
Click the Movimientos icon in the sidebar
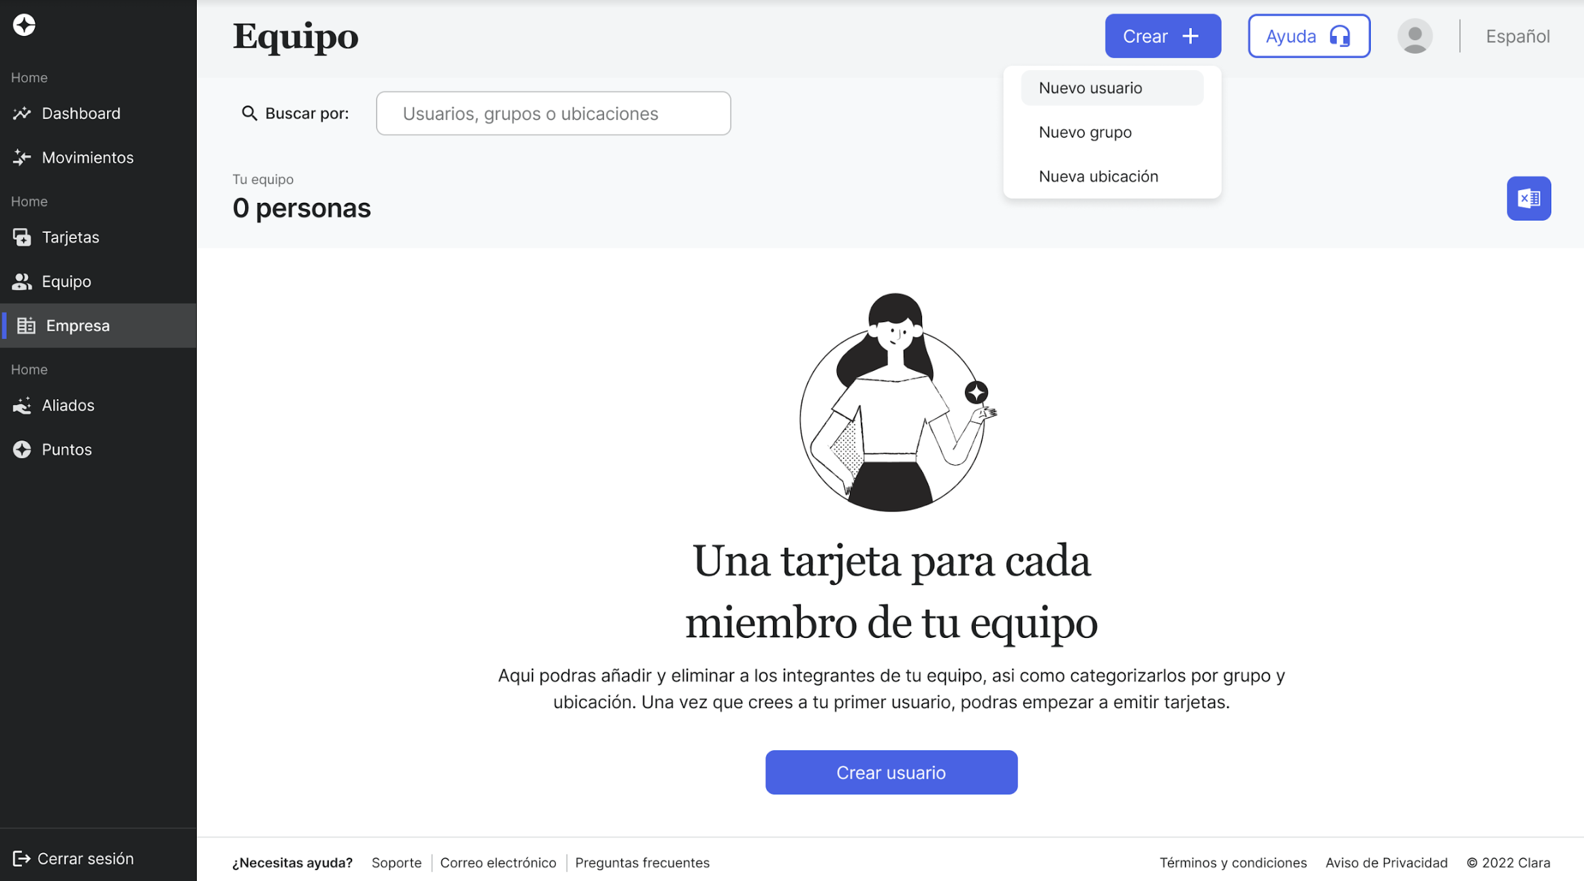22,158
